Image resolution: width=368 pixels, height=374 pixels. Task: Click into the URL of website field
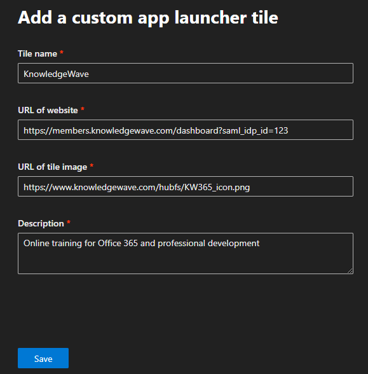(186, 130)
